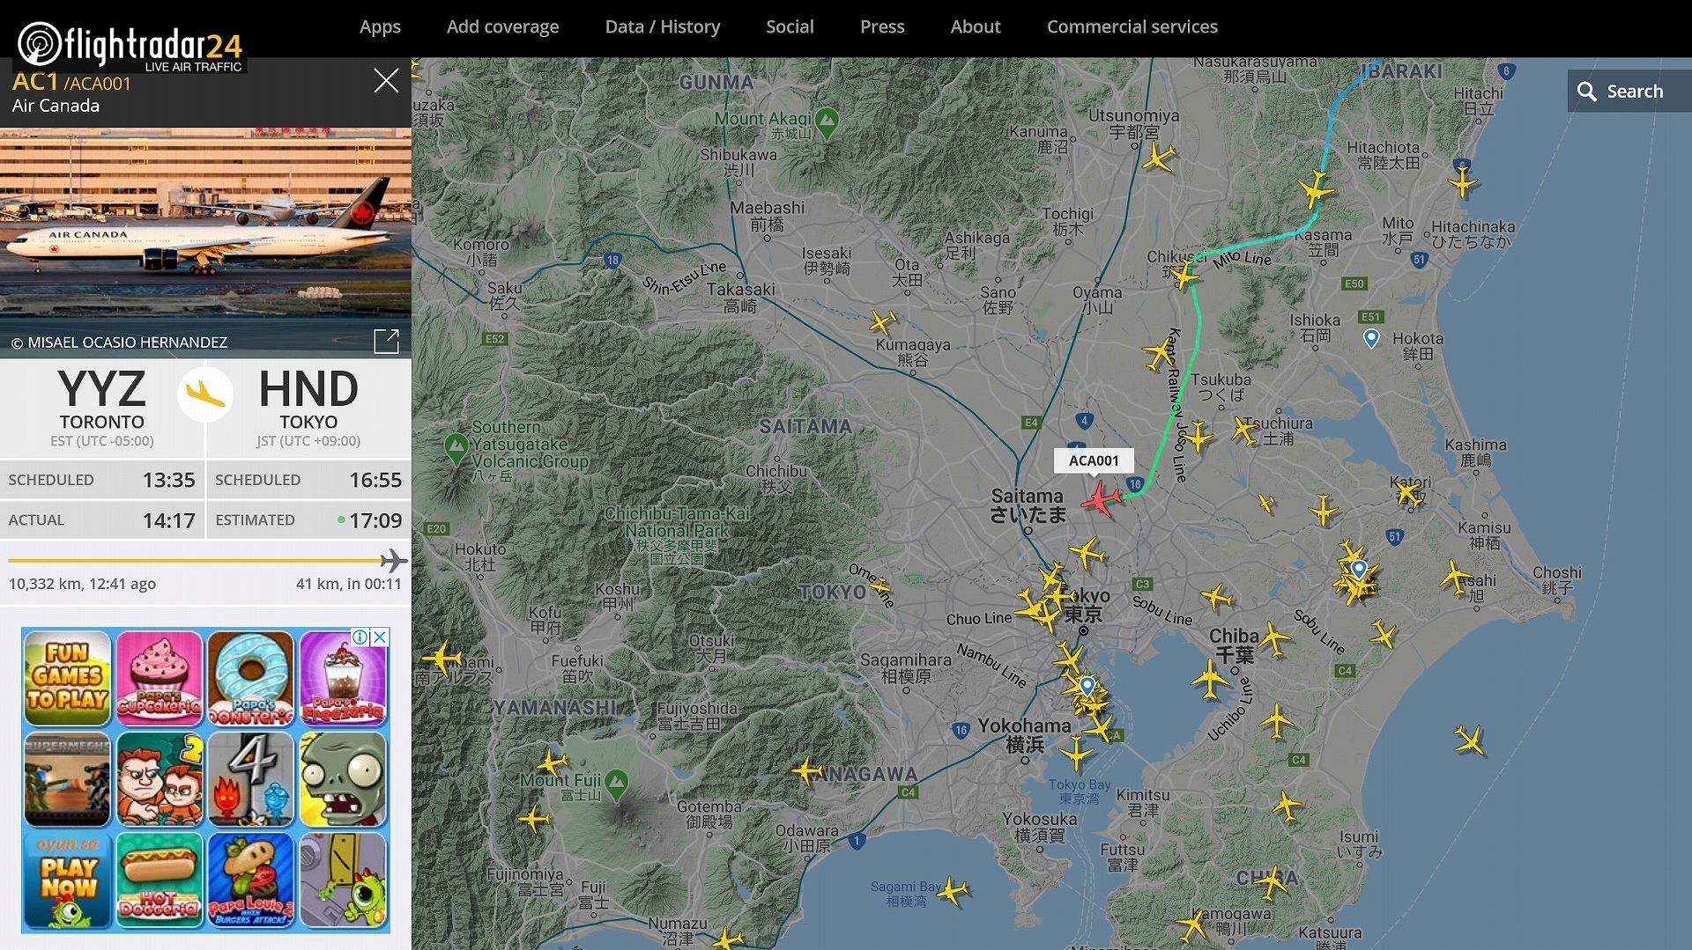Click the Mount Akagi green map marker
Screen dimensions: 1692x950
tap(827, 122)
